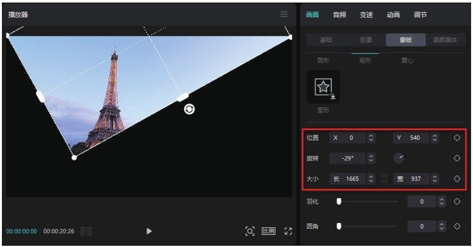This screenshot has height=247, width=473.
Task: Add keyframe for 大小 size
Action: 457,179
